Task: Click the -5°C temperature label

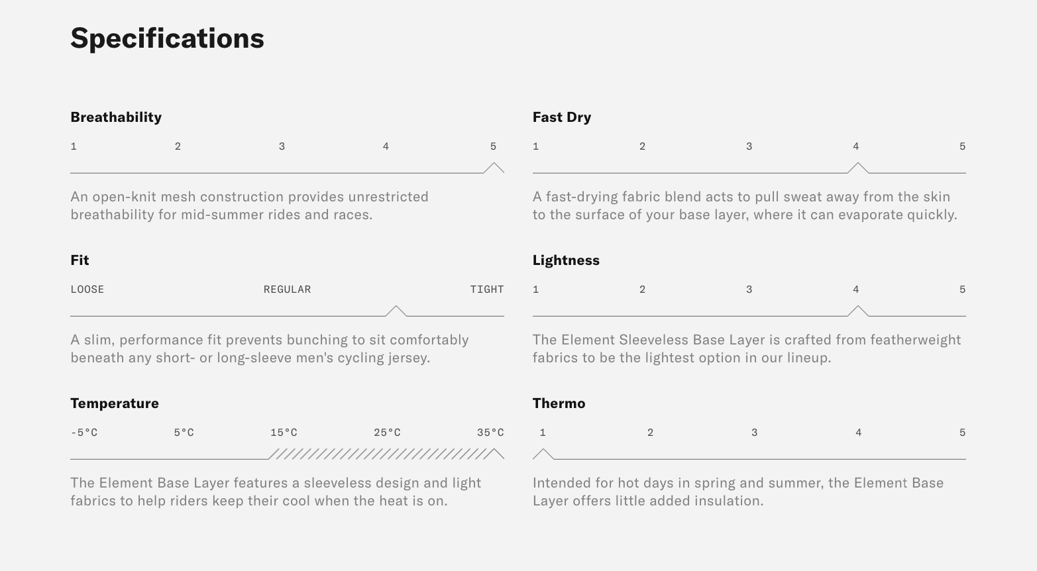Action: click(84, 433)
